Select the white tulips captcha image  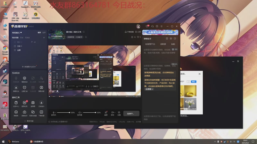click(190, 104)
